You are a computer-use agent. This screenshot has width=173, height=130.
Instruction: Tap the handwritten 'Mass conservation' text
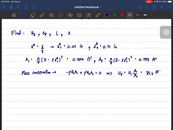36,73
